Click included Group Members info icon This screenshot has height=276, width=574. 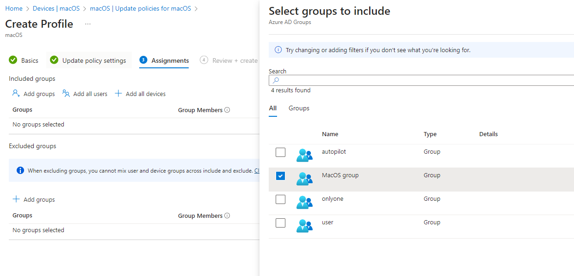tap(227, 110)
